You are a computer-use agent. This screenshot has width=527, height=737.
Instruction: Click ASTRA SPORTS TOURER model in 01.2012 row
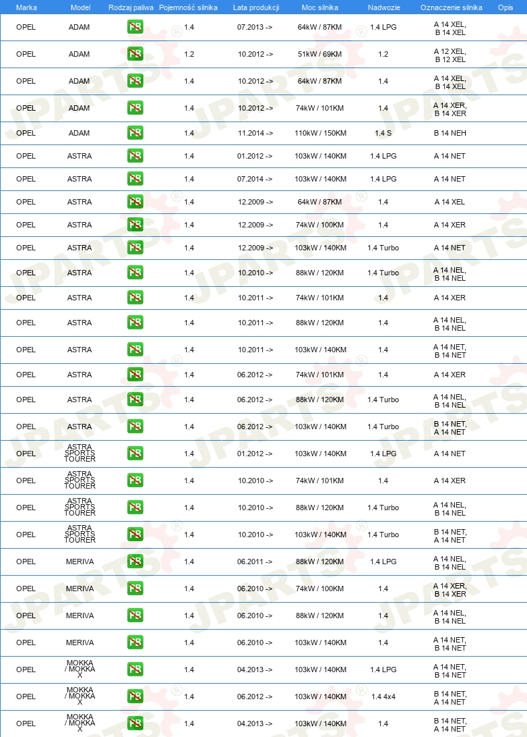point(80,453)
